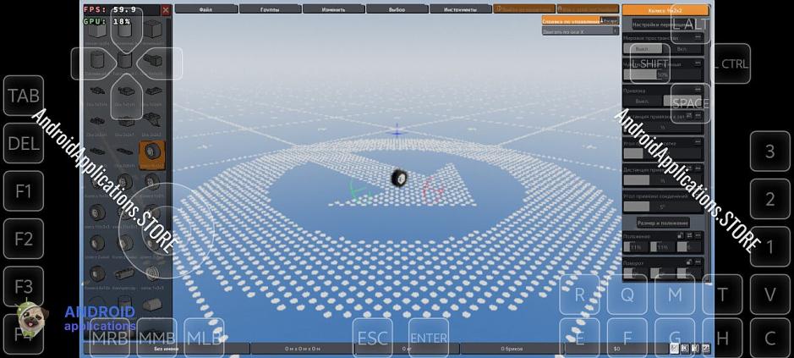Select the orange-highlighted wheel brick in palette
Screen dimensions: 794x358
click(152, 154)
